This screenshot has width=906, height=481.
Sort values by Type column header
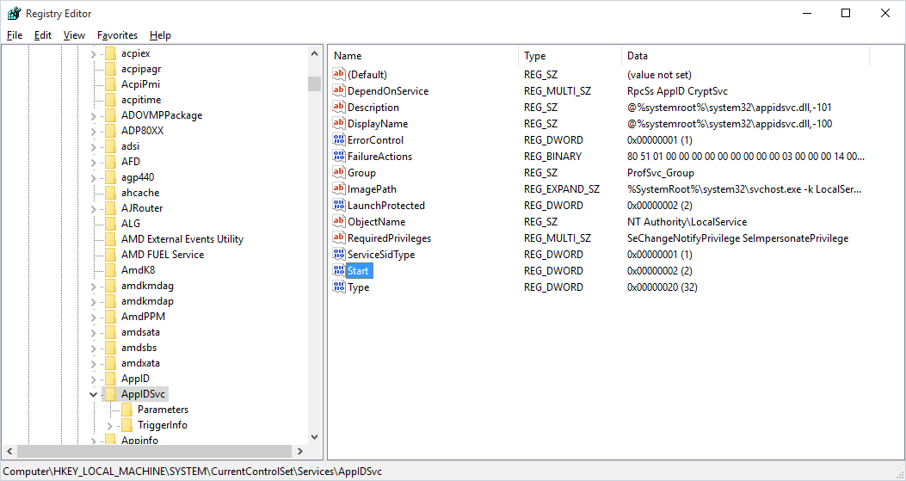[570, 55]
